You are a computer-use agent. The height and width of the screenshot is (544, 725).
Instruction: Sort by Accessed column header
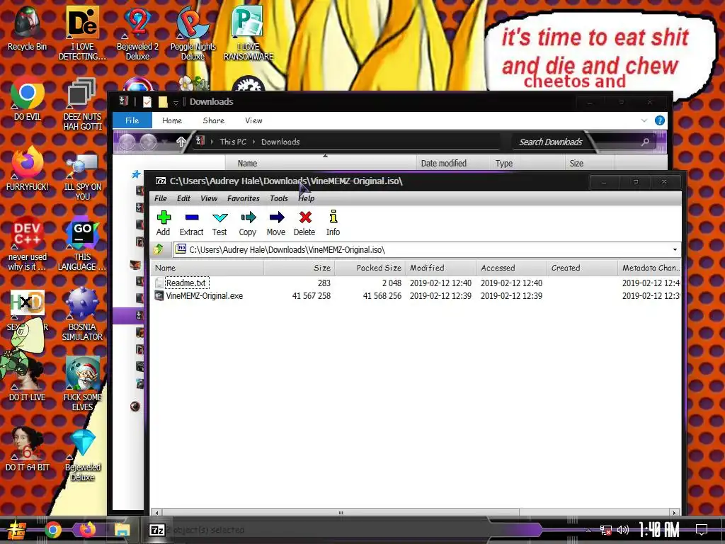(511, 268)
